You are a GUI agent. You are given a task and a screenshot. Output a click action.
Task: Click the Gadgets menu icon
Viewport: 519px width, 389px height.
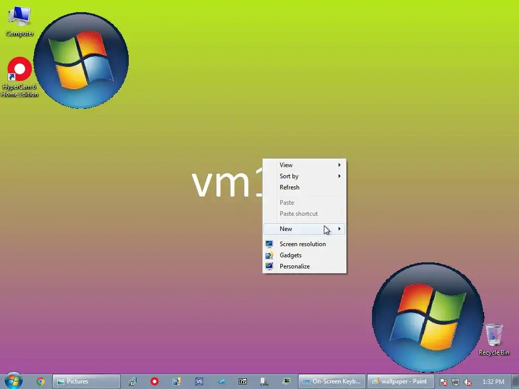(x=269, y=255)
